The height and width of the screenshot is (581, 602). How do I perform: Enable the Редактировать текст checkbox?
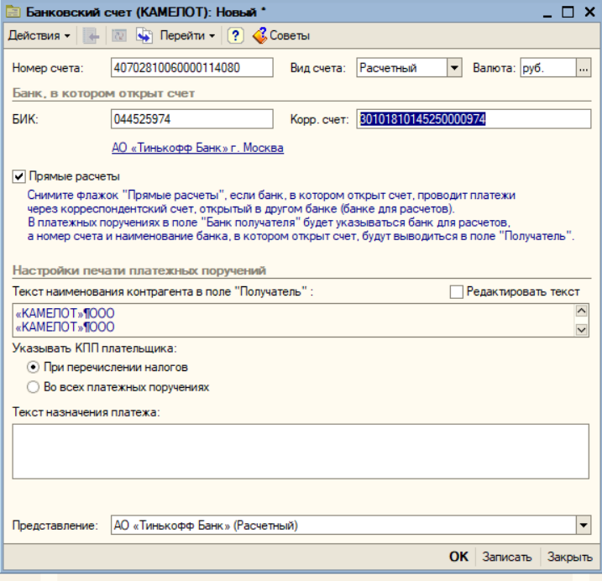coord(456,292)
